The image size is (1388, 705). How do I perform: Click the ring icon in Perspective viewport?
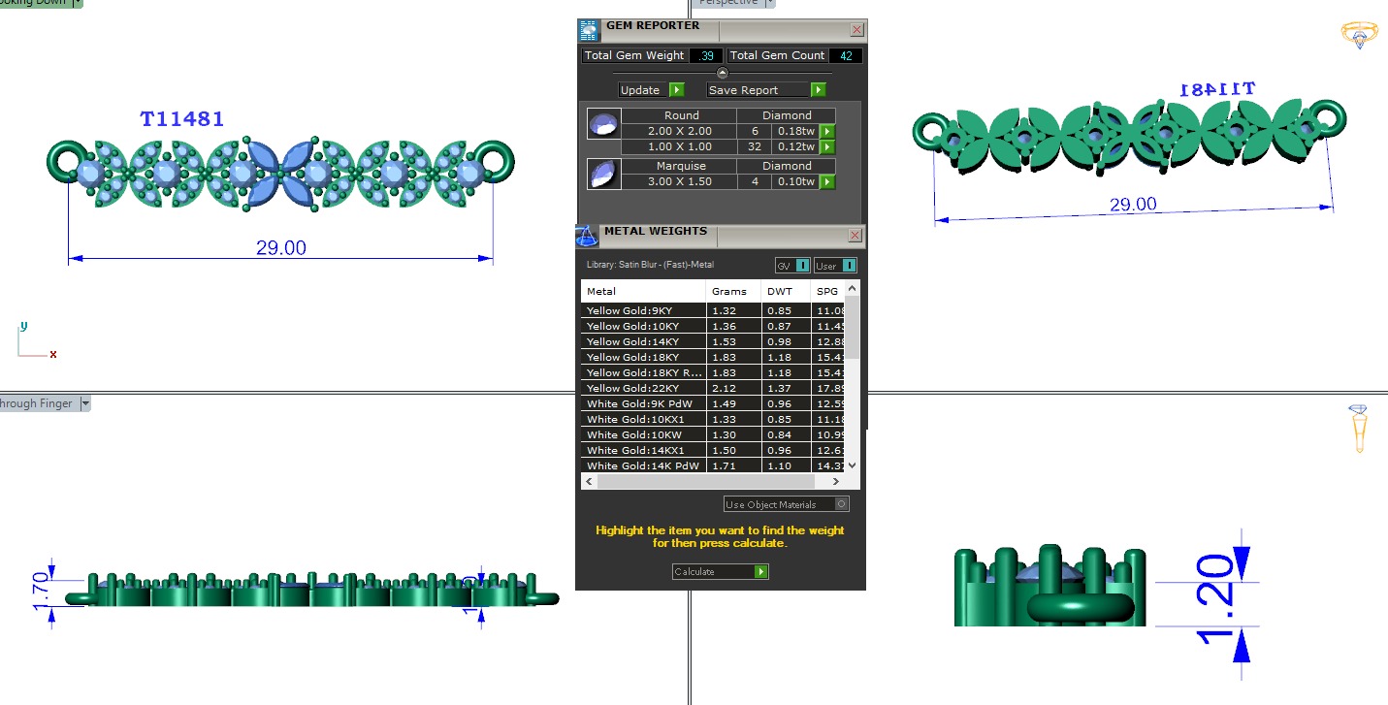(1359, 35)
